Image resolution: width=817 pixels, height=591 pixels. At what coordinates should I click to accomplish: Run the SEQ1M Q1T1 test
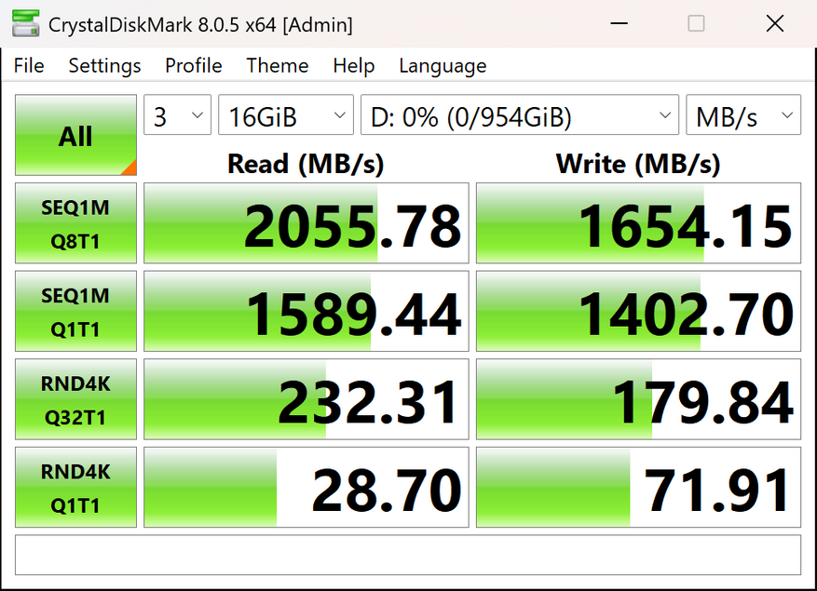(76, 311)
